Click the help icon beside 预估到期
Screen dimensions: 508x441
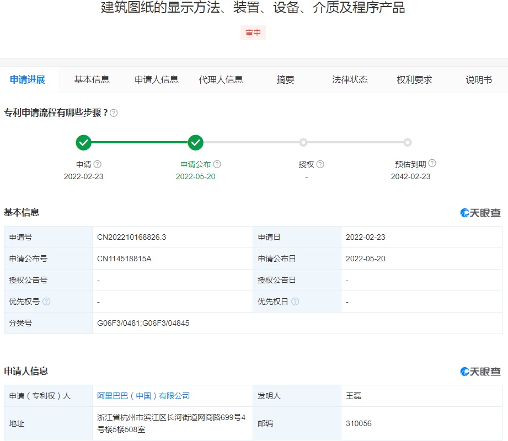(x=432, y=164)
